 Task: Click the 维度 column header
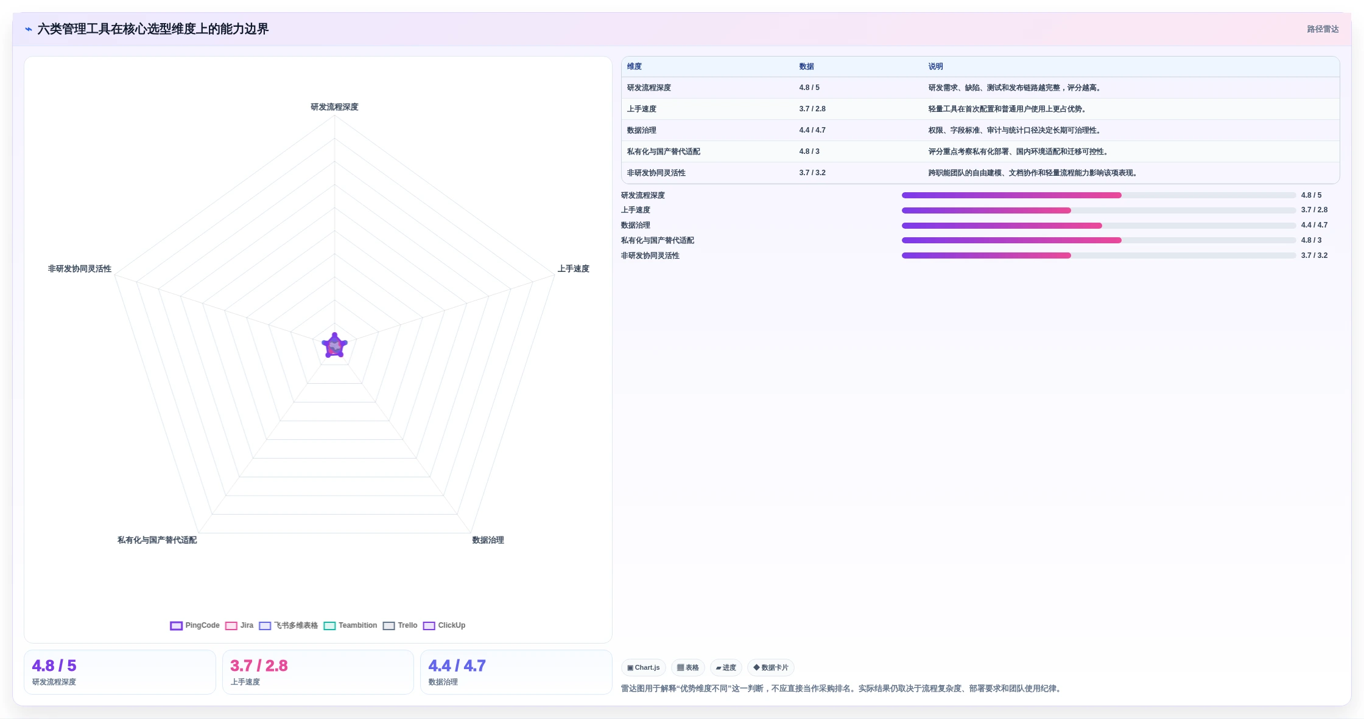pos(635,66)
